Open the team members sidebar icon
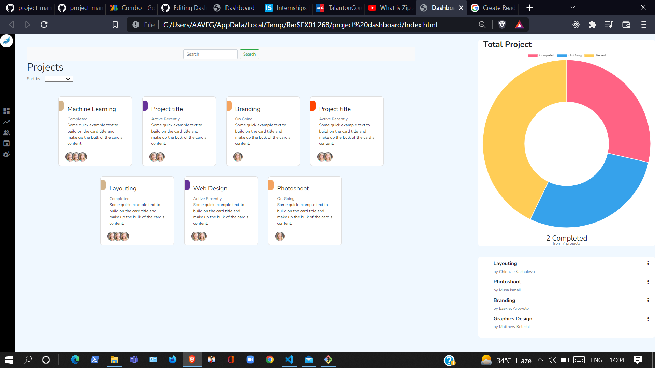Image resolution: width=655 pixels, height=368 pixels. point(6,133)
